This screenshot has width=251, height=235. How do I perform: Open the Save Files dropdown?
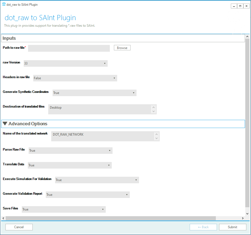point(64,209)
